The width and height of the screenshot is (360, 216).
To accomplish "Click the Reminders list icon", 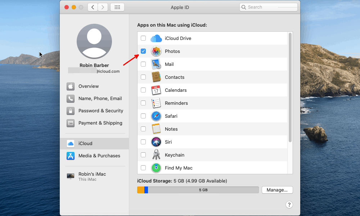I will pos(156,103).
